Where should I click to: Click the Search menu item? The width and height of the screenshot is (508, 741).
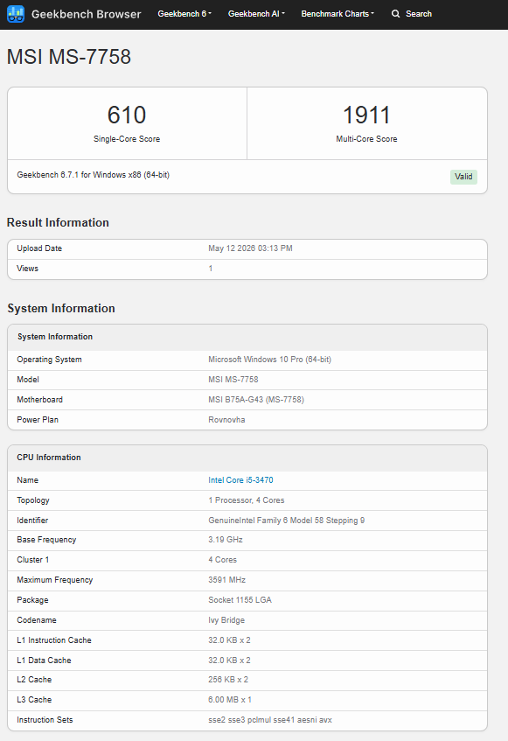[x=412, y=14]
